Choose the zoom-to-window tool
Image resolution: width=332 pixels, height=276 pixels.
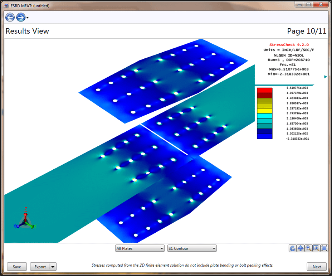pos(316,248)
